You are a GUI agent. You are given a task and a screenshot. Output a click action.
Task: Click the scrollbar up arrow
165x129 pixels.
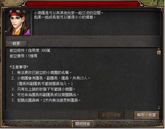159,49
